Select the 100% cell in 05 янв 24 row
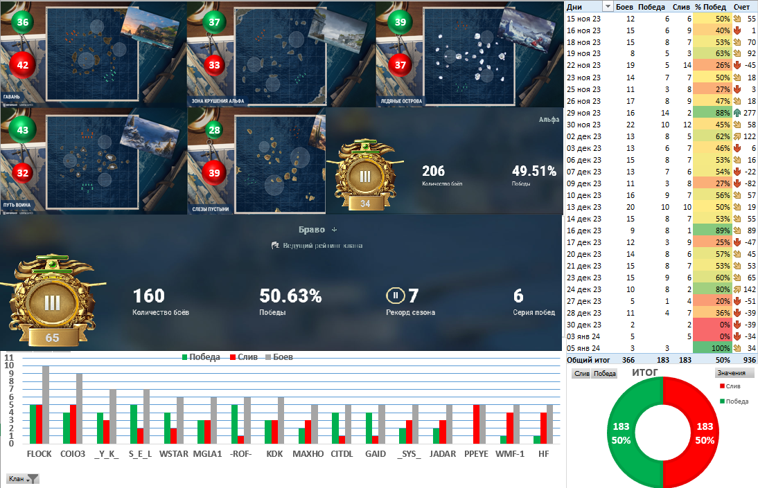758x488 pixels. pos(712,348)
